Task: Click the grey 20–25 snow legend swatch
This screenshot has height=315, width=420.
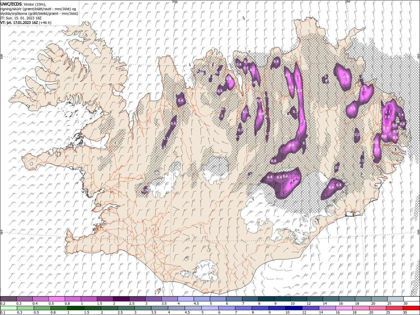Action: pos(379,299)
